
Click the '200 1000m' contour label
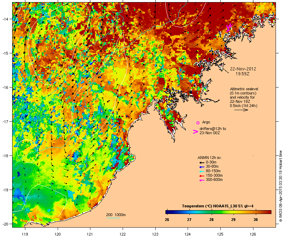[x=116, y=215]
